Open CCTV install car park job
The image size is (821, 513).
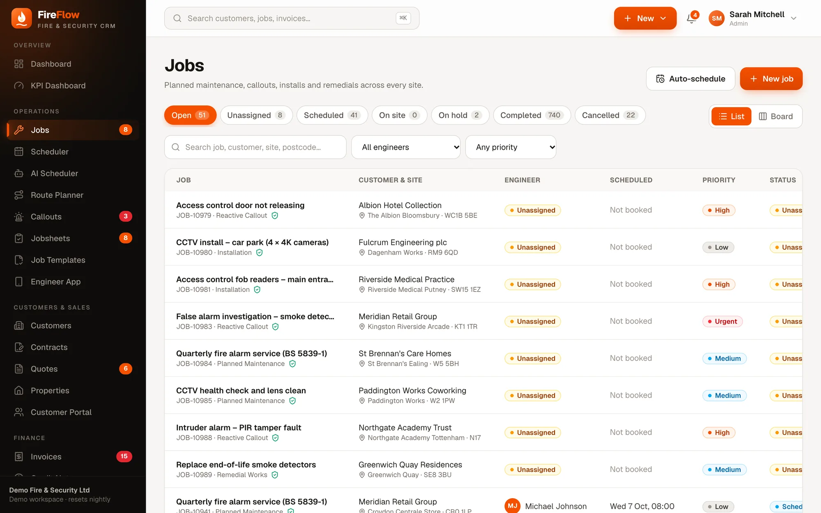[x=252, y=243]
